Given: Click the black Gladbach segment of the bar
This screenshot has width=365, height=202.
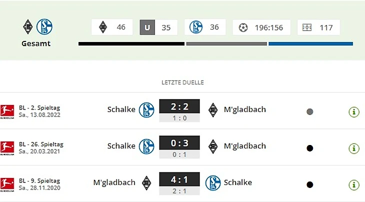Looking at the screenshot, I should coord(131,44).
